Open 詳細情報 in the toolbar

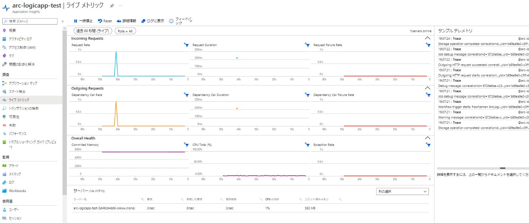click(x=126, y=21)
